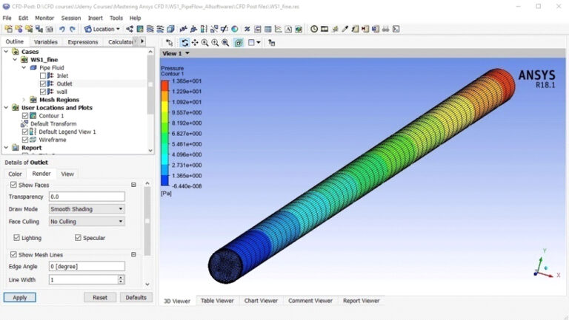Click the select pointer tool in viewer toolbar
The image size is (569, 320).
(170, 43)
